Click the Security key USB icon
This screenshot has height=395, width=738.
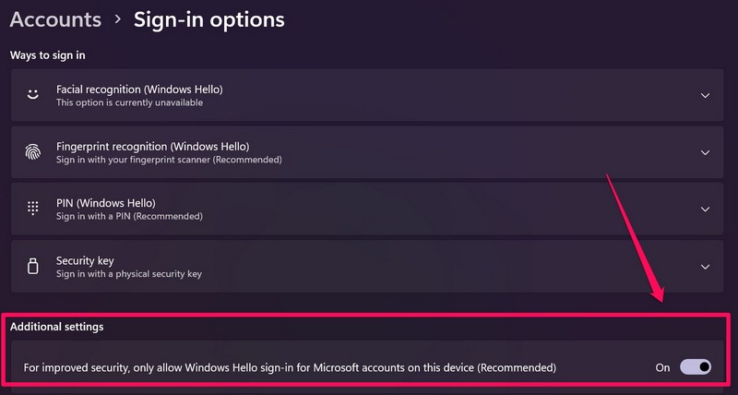33,267
